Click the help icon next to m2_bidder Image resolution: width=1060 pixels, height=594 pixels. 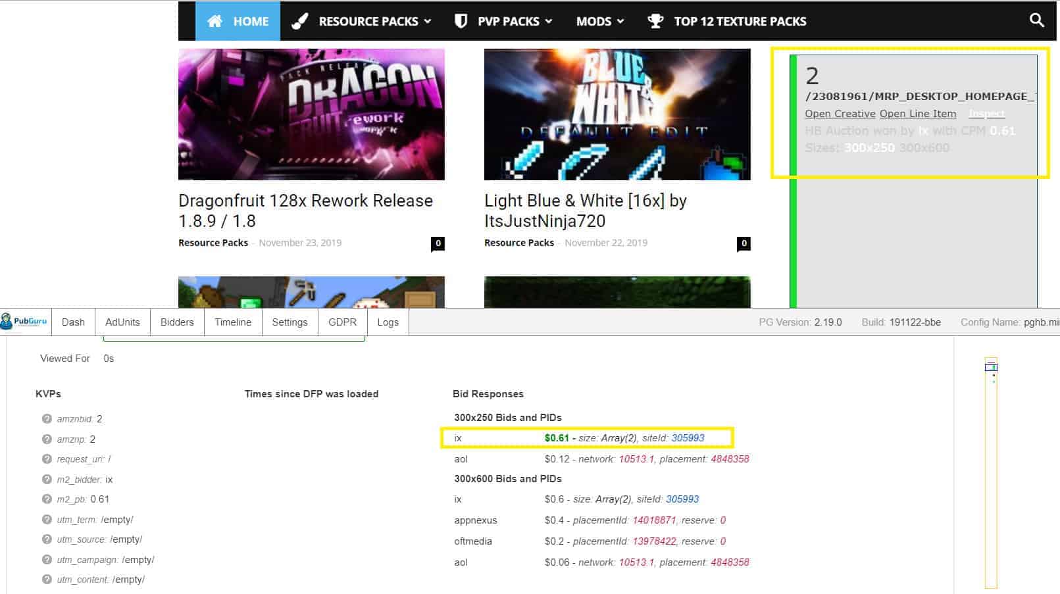click(47, 479)
